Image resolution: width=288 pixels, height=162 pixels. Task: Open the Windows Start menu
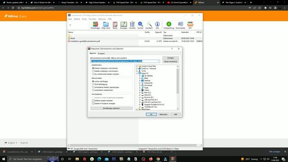(4, 159)
